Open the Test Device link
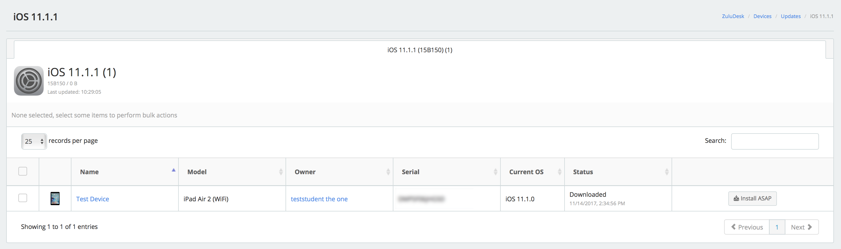 coord(93,199)
